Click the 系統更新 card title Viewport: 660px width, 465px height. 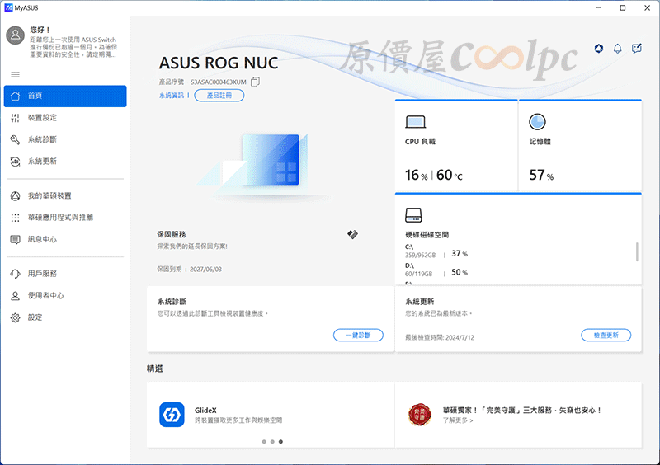click(420, 302)
